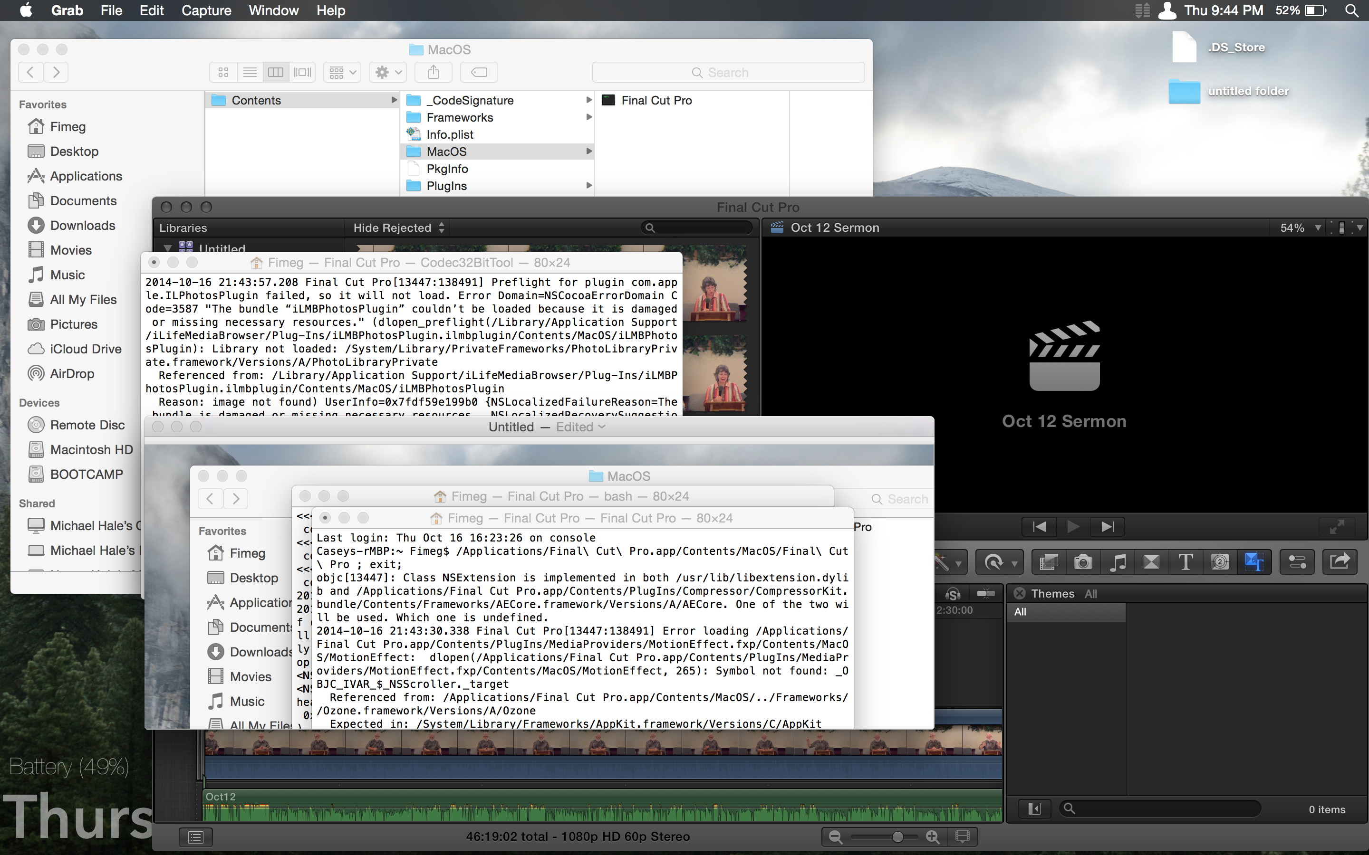Show the Transitions browser
The width and height of the screenshot is (1369, 855).
click(x=1151, y=562)
